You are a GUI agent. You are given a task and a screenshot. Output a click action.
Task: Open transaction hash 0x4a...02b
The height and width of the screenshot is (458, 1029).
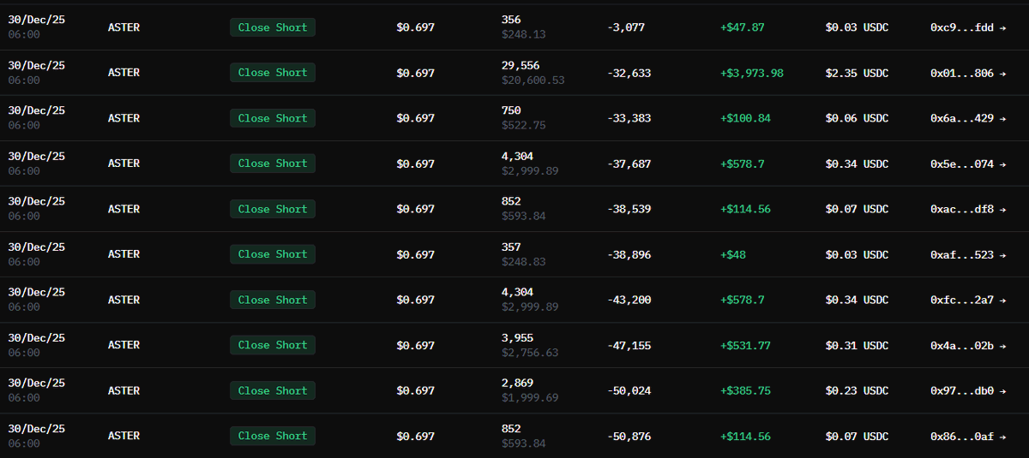(x=962, y=345)
